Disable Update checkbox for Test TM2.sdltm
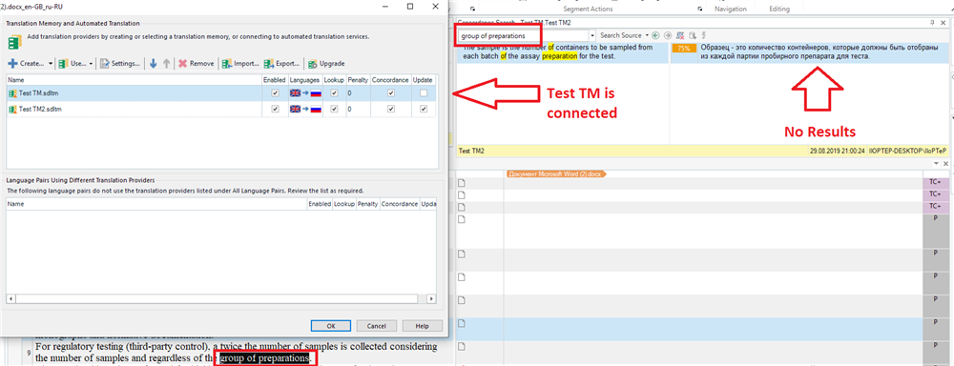 coord(424,109)
